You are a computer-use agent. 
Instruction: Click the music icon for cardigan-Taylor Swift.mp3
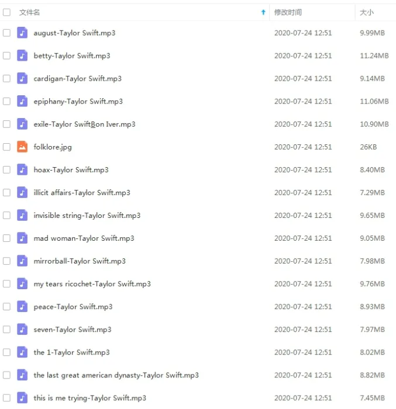tap(22, 78)
